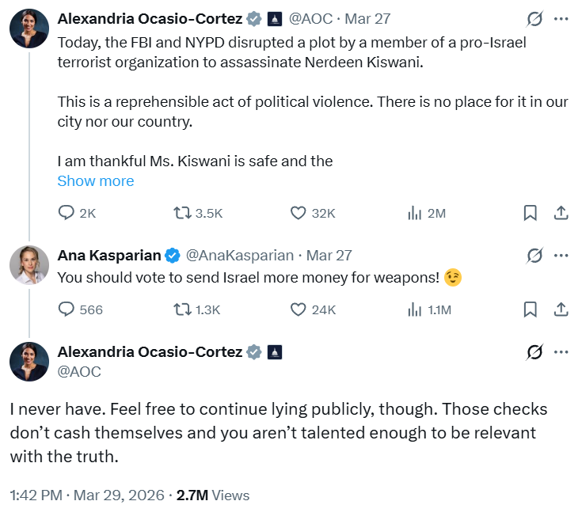
Task: Repost Ana Kasparian's tweet
Action: pyautogui.click(x=183, y=309)
